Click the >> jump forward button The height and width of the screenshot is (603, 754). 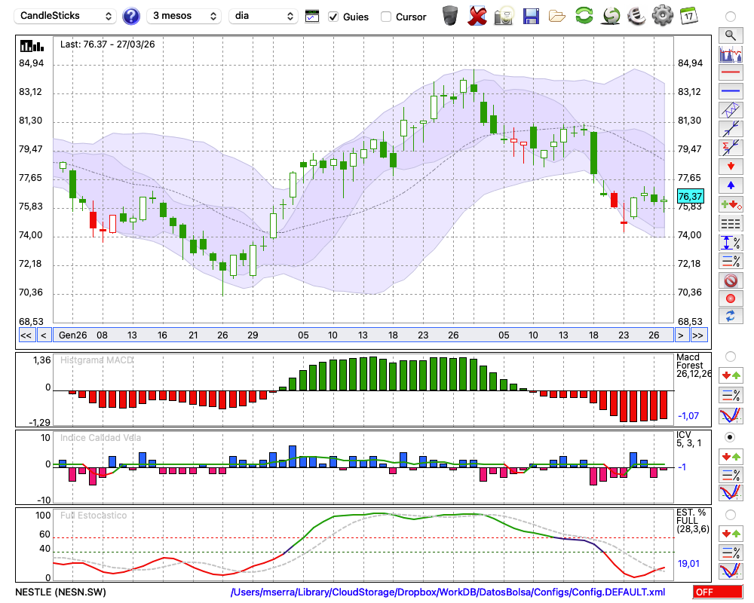(698, 335)
